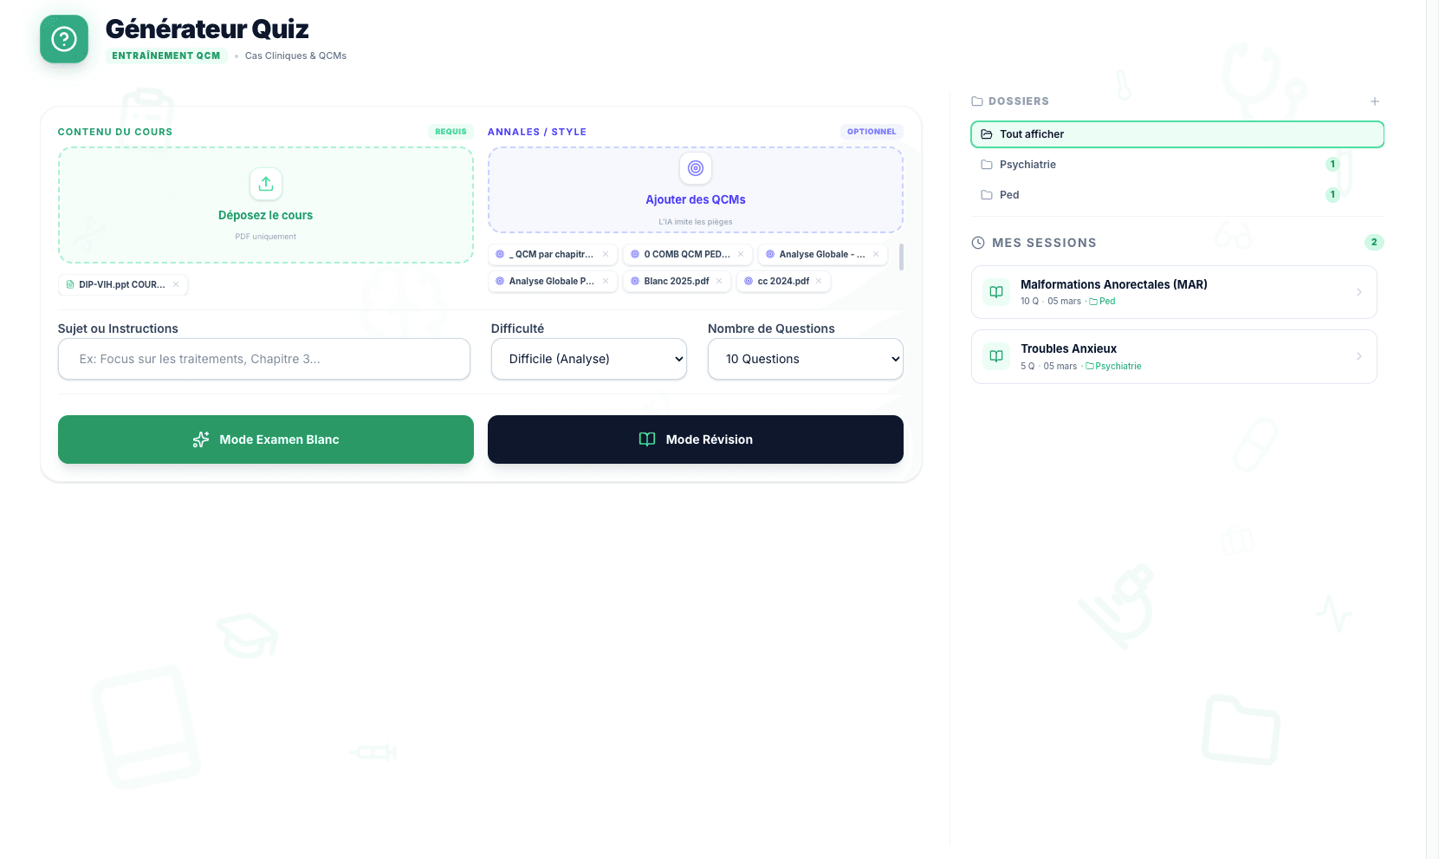
Task: Click the upload icon in course dropzone
Action: click(x=266, y=184)
